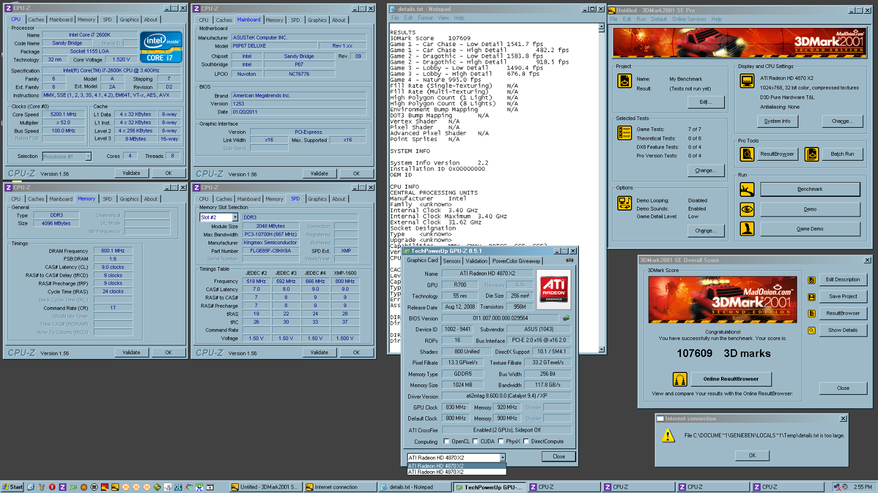Screen dimensions: 878x493
Task: Click the save BIOS chip icon in GPU-Z
Action: pyautogui.click(x=566, y=318)
